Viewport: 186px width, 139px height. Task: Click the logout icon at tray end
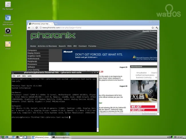pyautogui.click(x=184, y=137)
